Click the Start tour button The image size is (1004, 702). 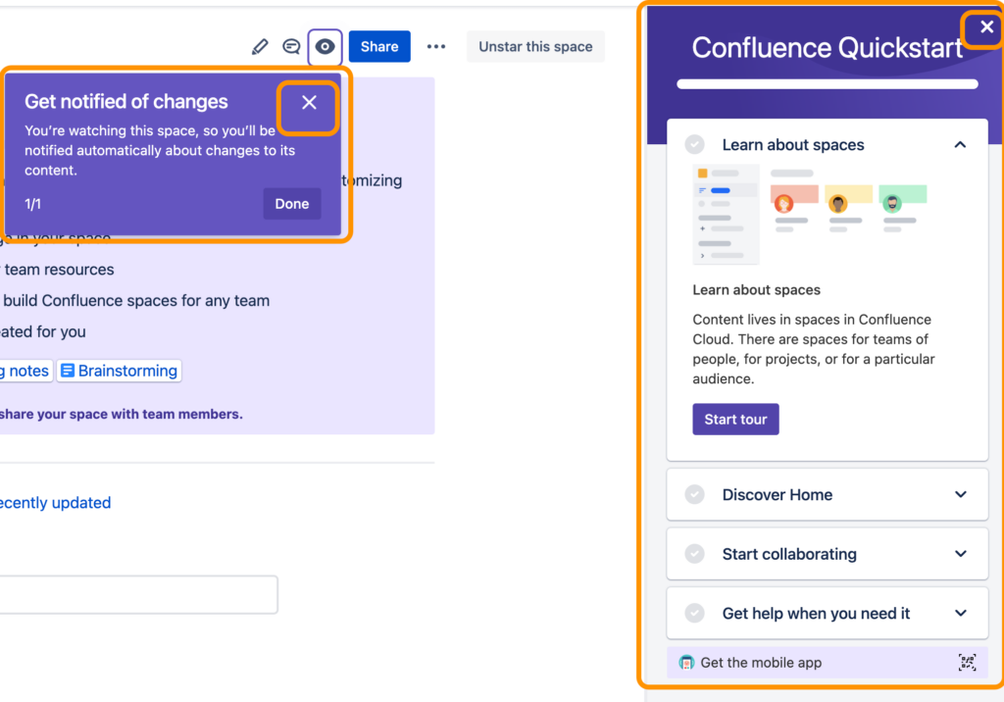point(735,420)
